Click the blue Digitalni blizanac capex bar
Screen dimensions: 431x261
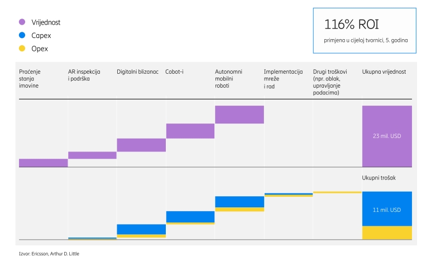click(x=141, y=229)
